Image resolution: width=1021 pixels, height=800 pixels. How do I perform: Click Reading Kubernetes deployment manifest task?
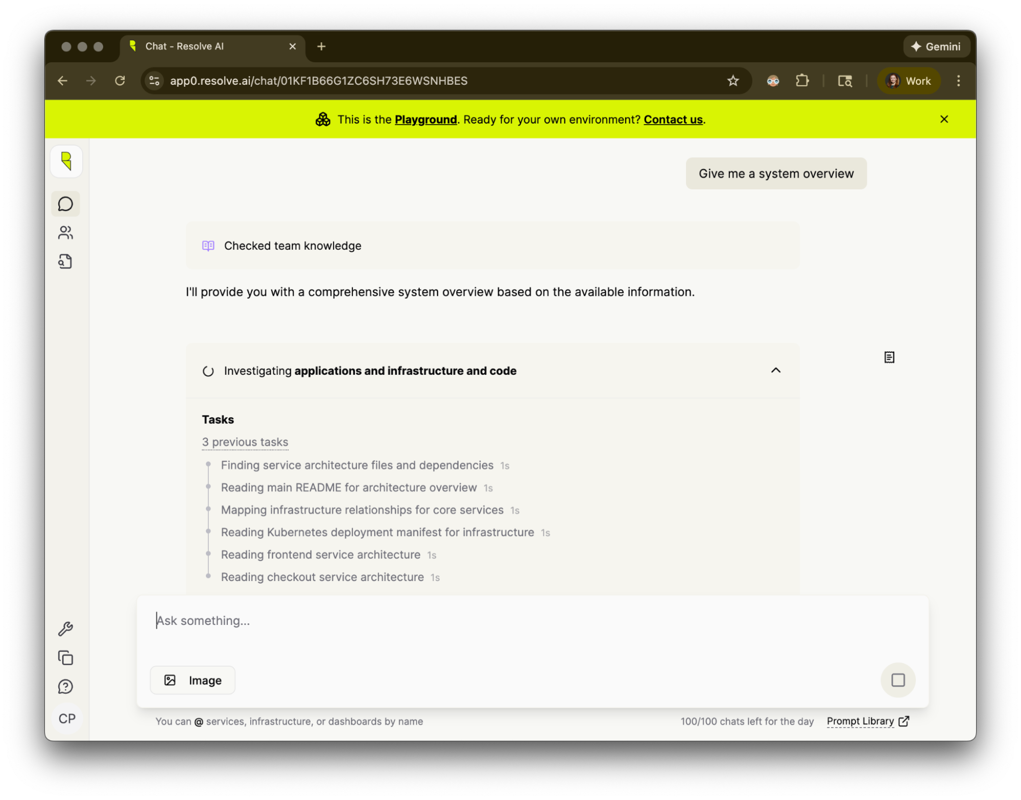[378, 532]
